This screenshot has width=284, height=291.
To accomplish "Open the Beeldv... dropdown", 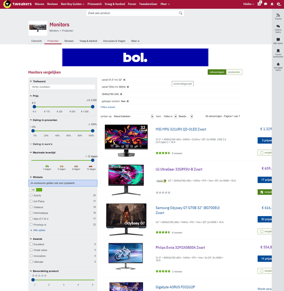I will (186, 116).
